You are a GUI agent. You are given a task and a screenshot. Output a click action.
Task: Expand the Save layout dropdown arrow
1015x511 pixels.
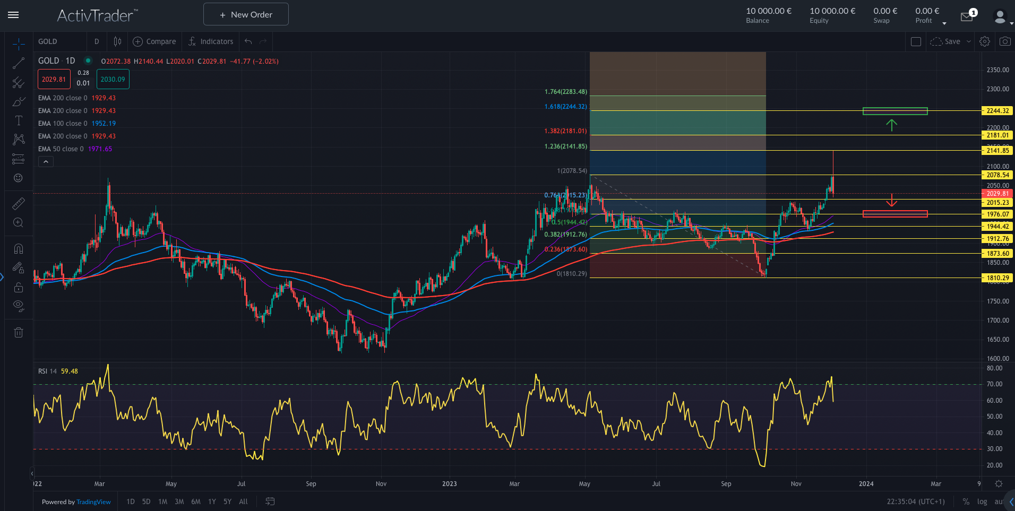969,41
